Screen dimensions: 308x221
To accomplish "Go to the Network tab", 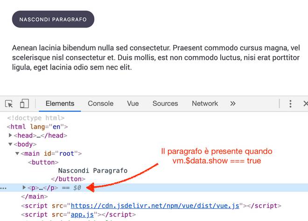I will pyautogui.click(x=205, y=104).
